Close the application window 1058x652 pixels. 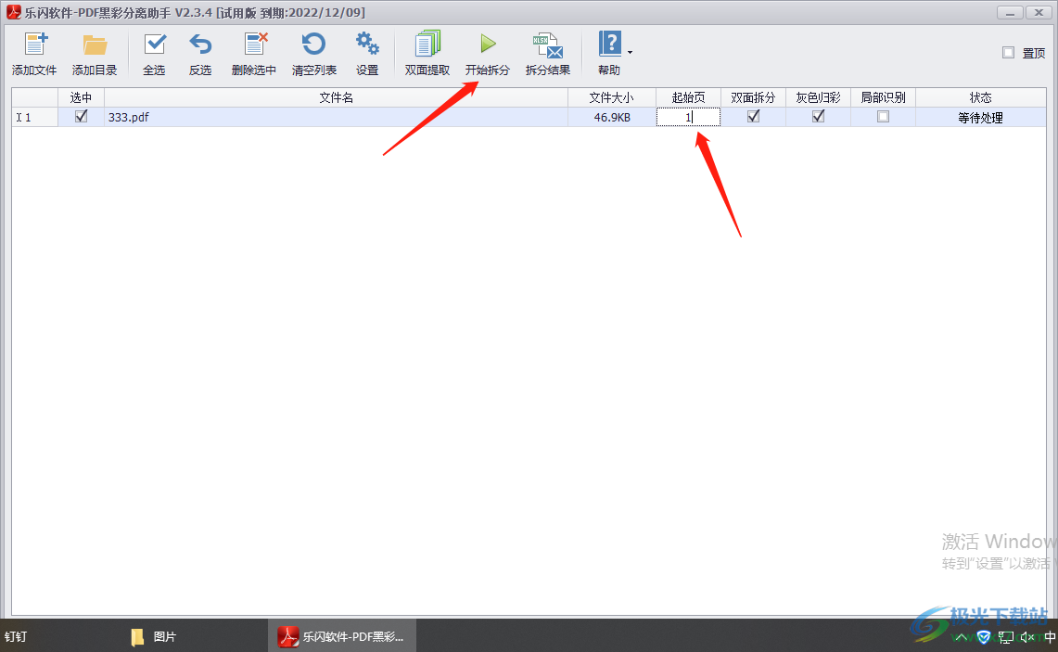(x=1039, y=13)
